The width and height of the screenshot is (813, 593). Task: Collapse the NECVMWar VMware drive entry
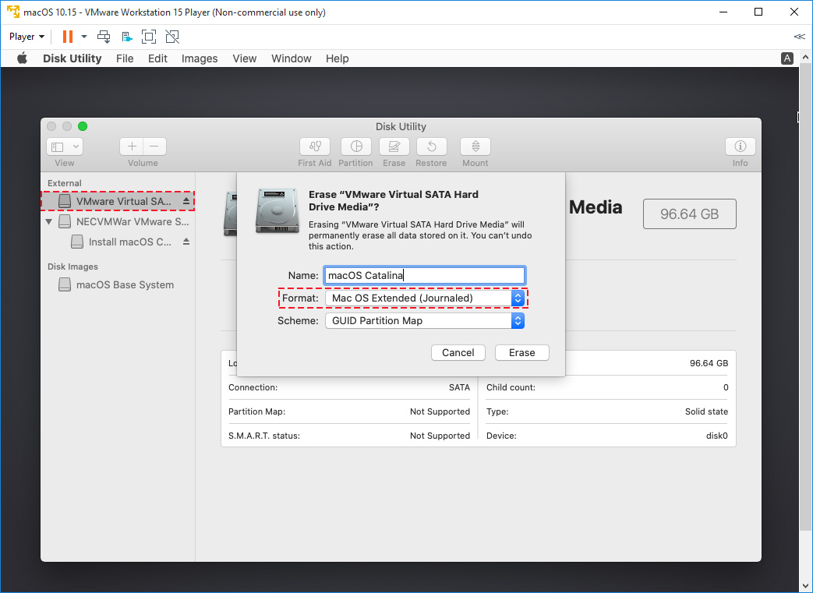click(49, 221)
